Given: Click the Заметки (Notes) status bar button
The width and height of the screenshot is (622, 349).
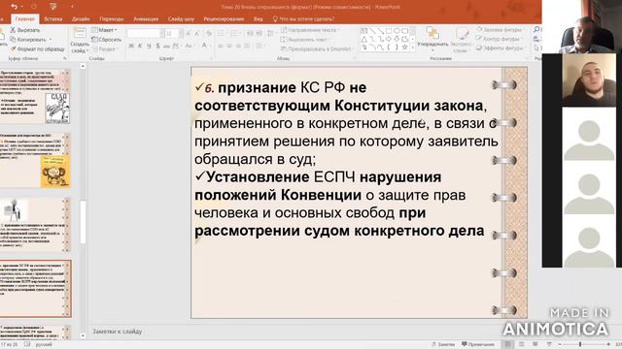Looking at the screenshot, I should (443, 344).
